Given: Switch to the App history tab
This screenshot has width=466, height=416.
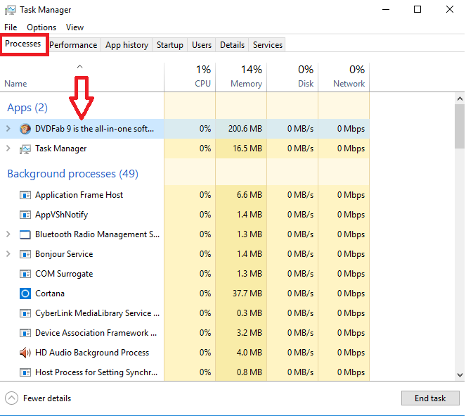Looking at the screenshot, I should coord(127,45).
